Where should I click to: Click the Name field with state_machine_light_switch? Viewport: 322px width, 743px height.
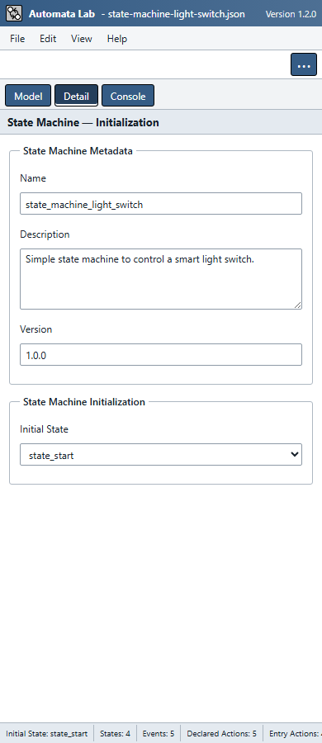pyautogui.click(x=161, y=204)
